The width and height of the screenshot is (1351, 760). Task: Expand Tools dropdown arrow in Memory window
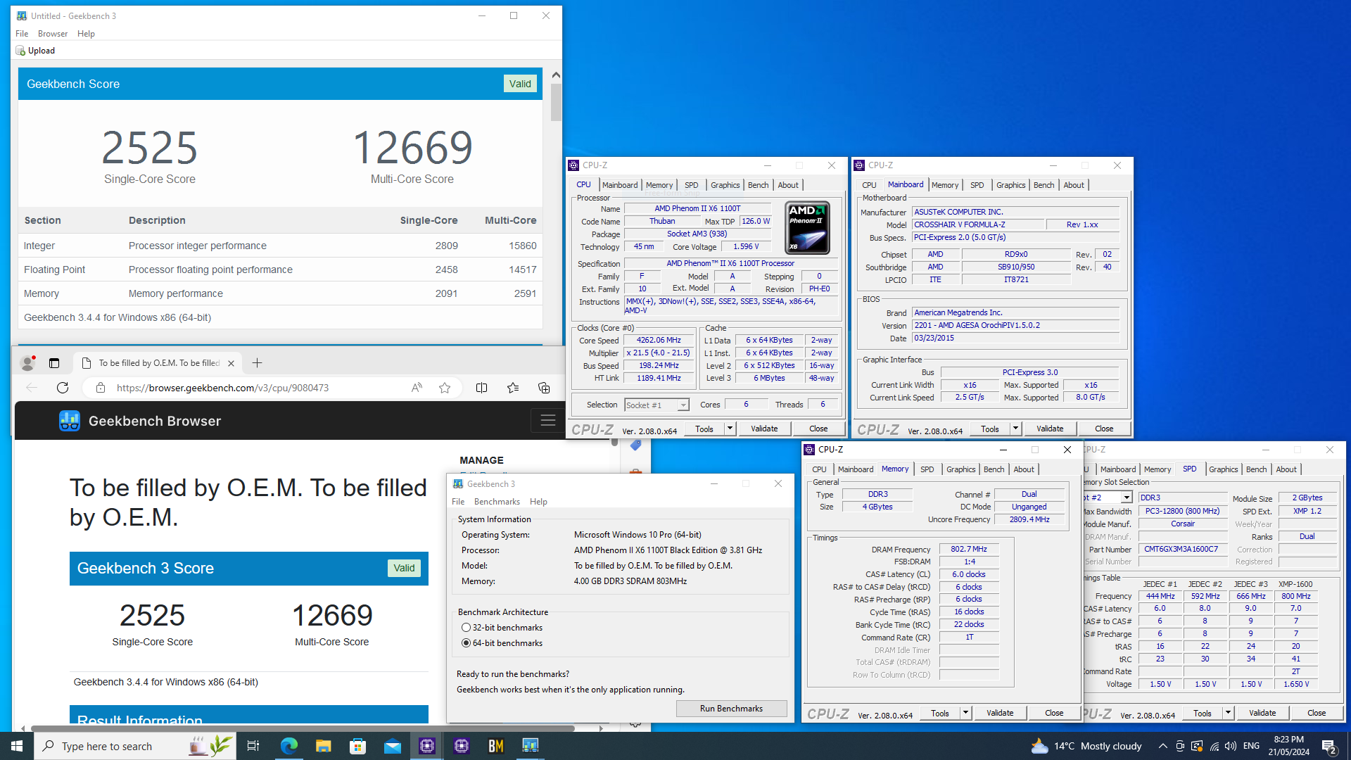pyautogui.click(x=965, y=713)
